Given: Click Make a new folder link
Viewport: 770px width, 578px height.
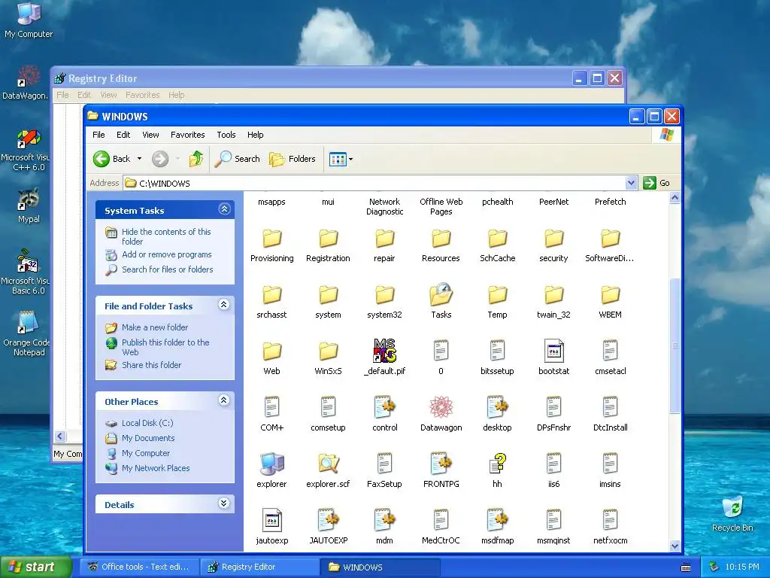Looking at the screenshot, I should click(x=155, y=327).
